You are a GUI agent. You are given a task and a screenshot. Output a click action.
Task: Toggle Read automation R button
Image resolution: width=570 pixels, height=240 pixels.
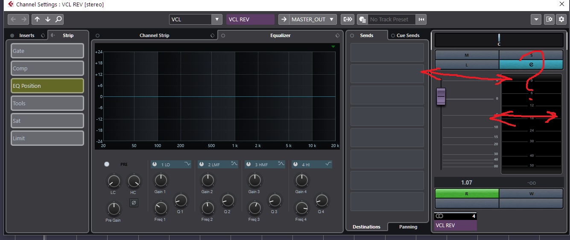coord(467,194)
